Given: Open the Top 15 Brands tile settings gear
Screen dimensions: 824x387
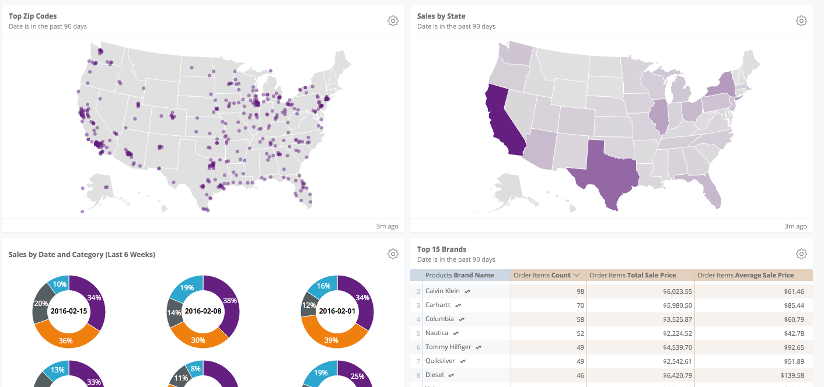Looking at the screenshot, I should tap(801, 254).
